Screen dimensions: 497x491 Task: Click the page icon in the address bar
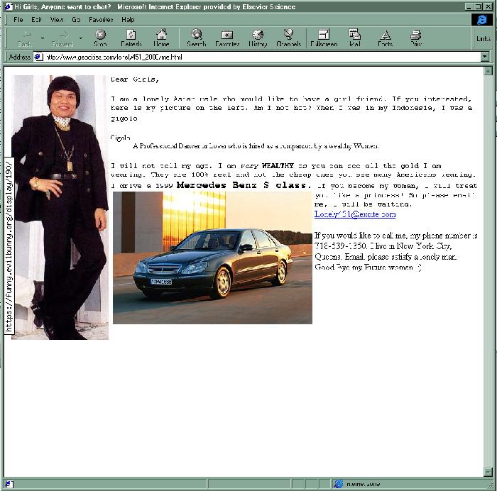(x=38, y=57)
